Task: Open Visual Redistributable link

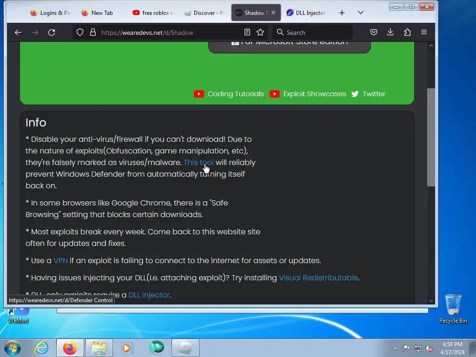Action: 318,278
